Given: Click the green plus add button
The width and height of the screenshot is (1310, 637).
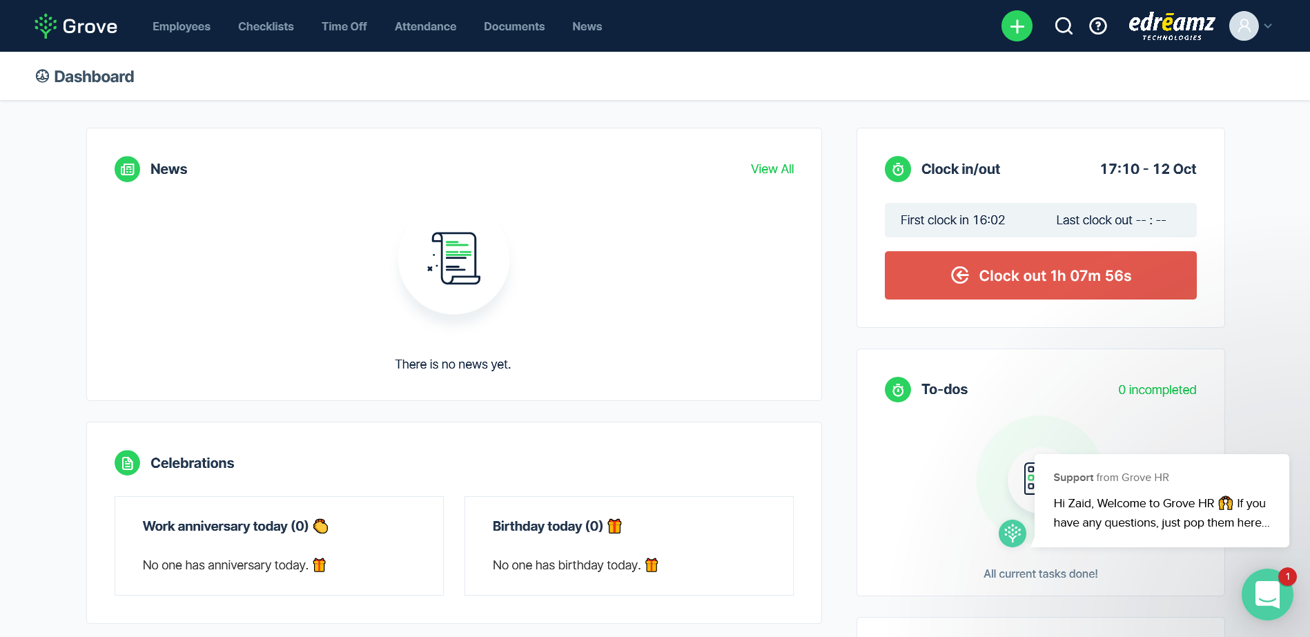Looking at the screenshot, I should click(x=1016, y=26).
